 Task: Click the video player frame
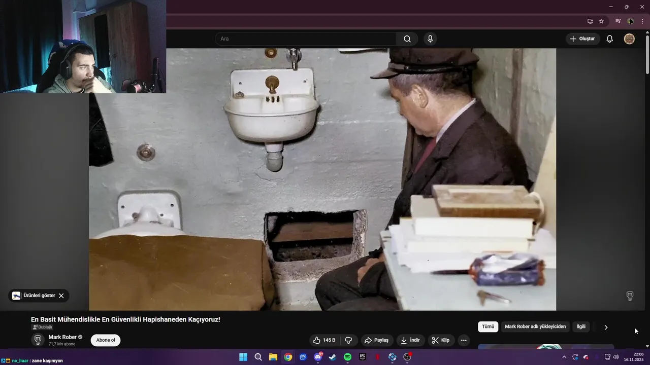tap(322, 179)
